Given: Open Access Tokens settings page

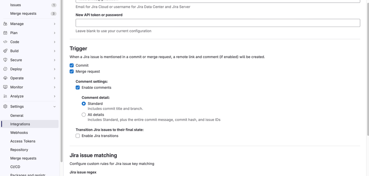Looking at the screenshot, I should point(23,141).
